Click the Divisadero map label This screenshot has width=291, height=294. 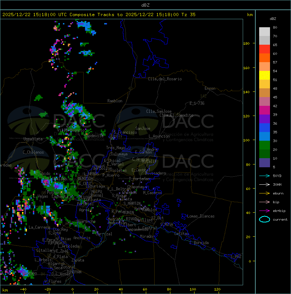155,173
